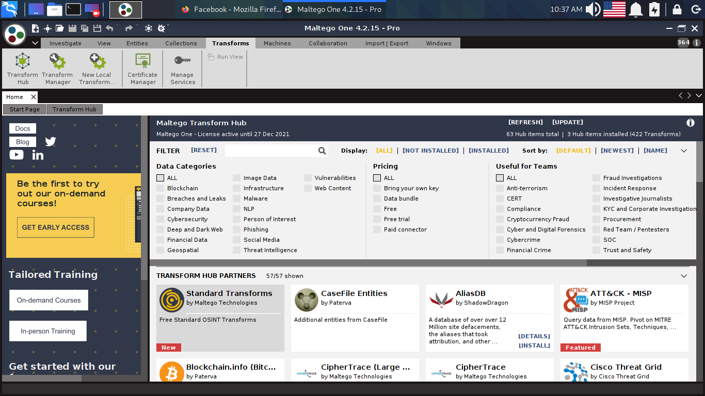Switch to the Investigate ribbon tab
Image resolution: width=705 pixels, height=396 pixels.
(66, 43)
